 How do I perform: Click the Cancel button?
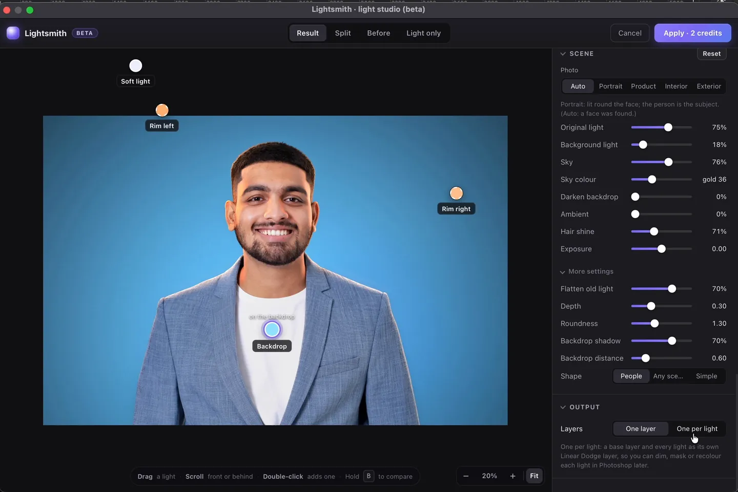630,33
